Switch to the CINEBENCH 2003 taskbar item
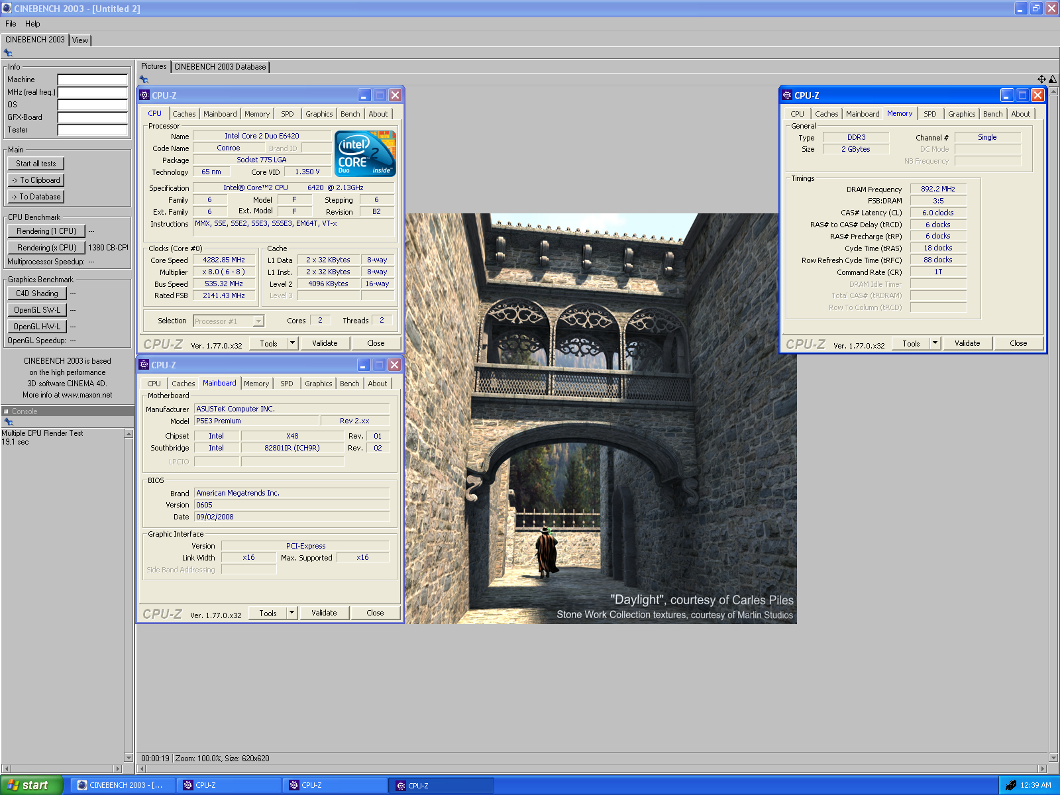Viewport: 1060px width, 795px height. tap(123, 785)
